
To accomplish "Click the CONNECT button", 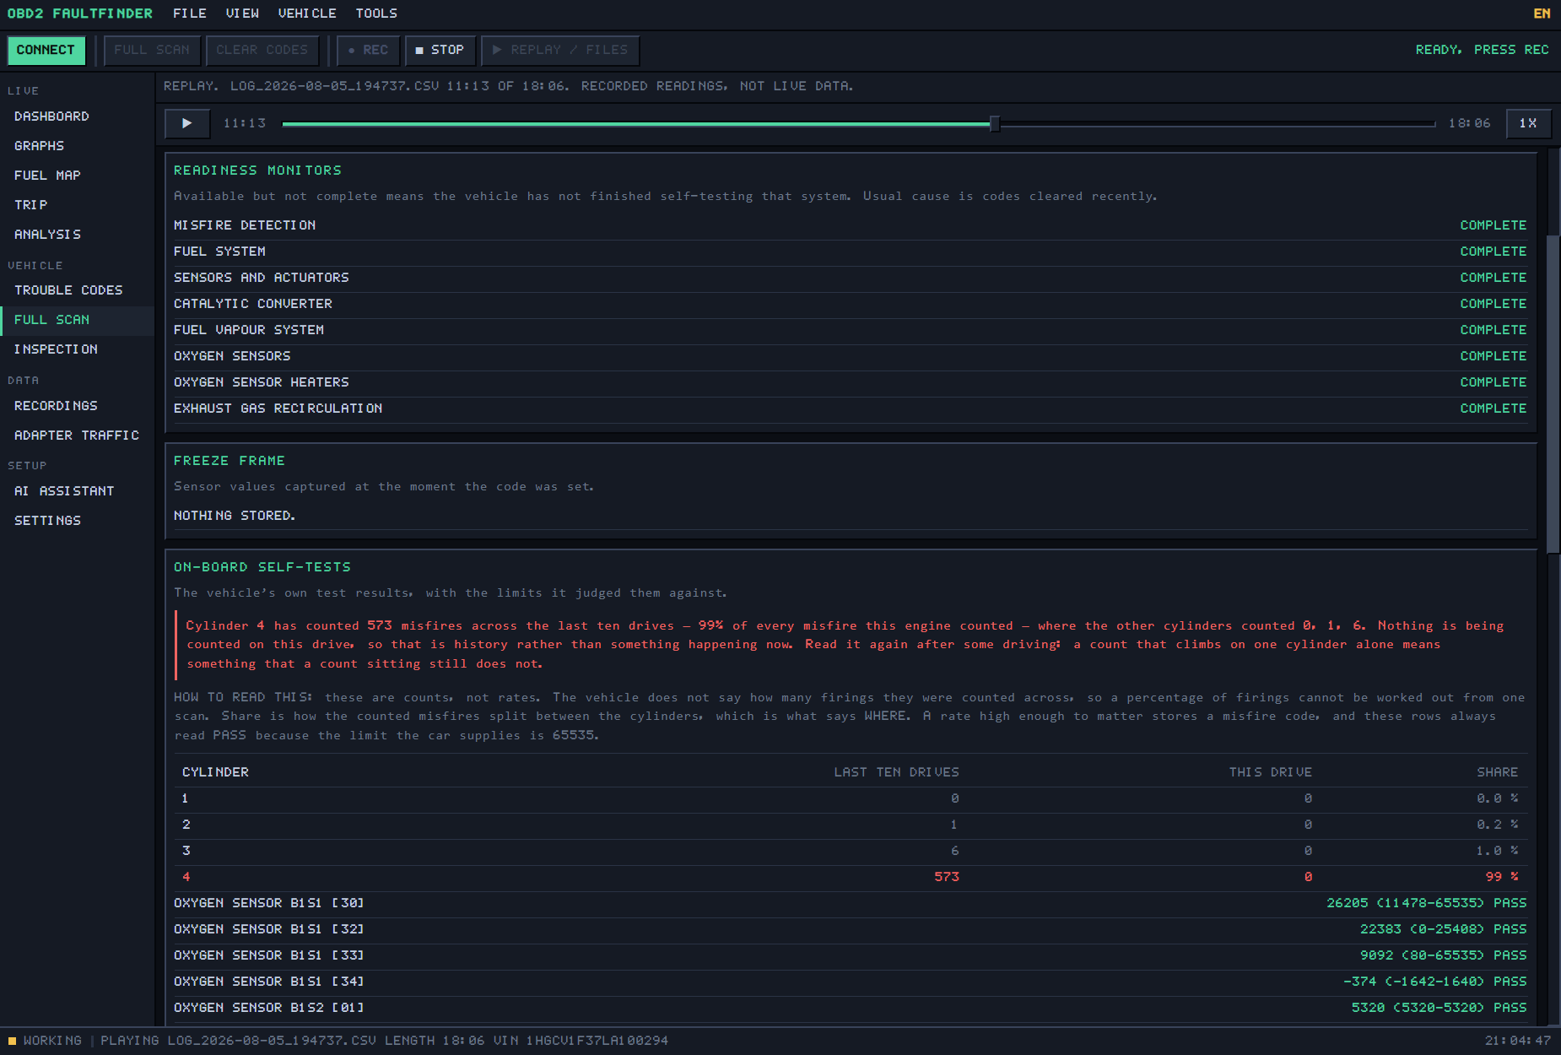I will pyautogui.click(x=46, y=51).
